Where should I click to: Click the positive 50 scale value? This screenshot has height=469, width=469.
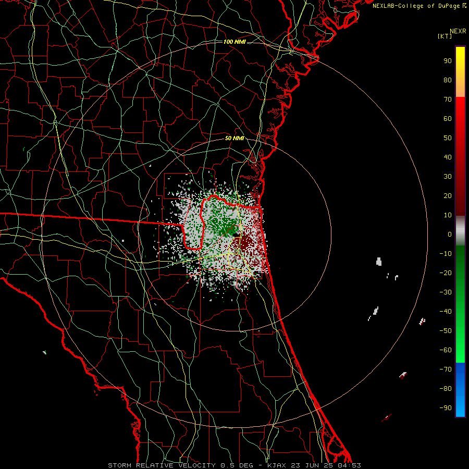click(448, 138)
